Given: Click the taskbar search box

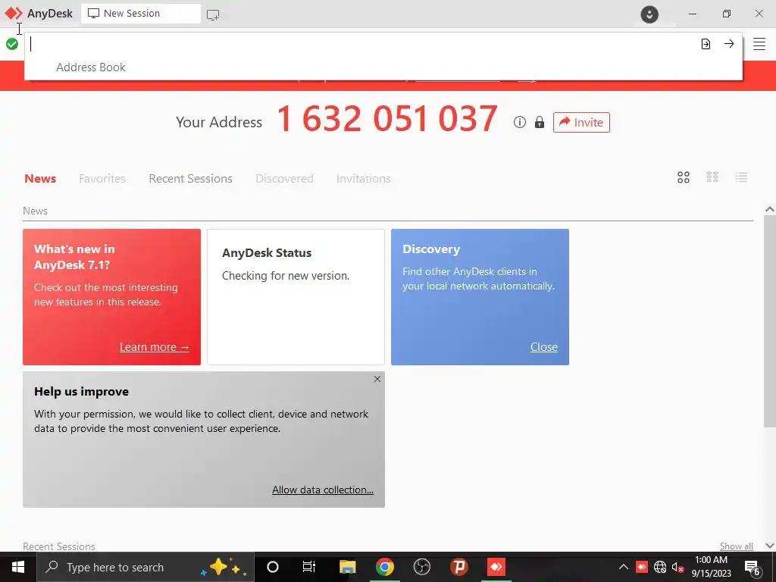Looking at the screenshot, I should (145, 567).
